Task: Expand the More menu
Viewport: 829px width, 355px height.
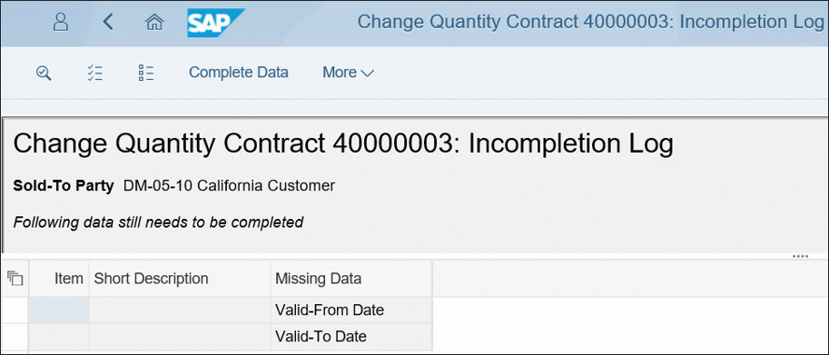Action: pyautogui.click(x=348, y=73)
